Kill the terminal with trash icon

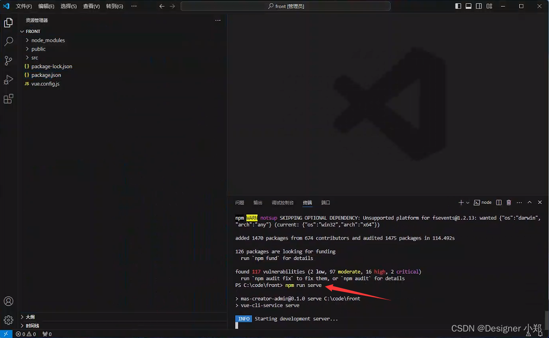coord(509,202)
